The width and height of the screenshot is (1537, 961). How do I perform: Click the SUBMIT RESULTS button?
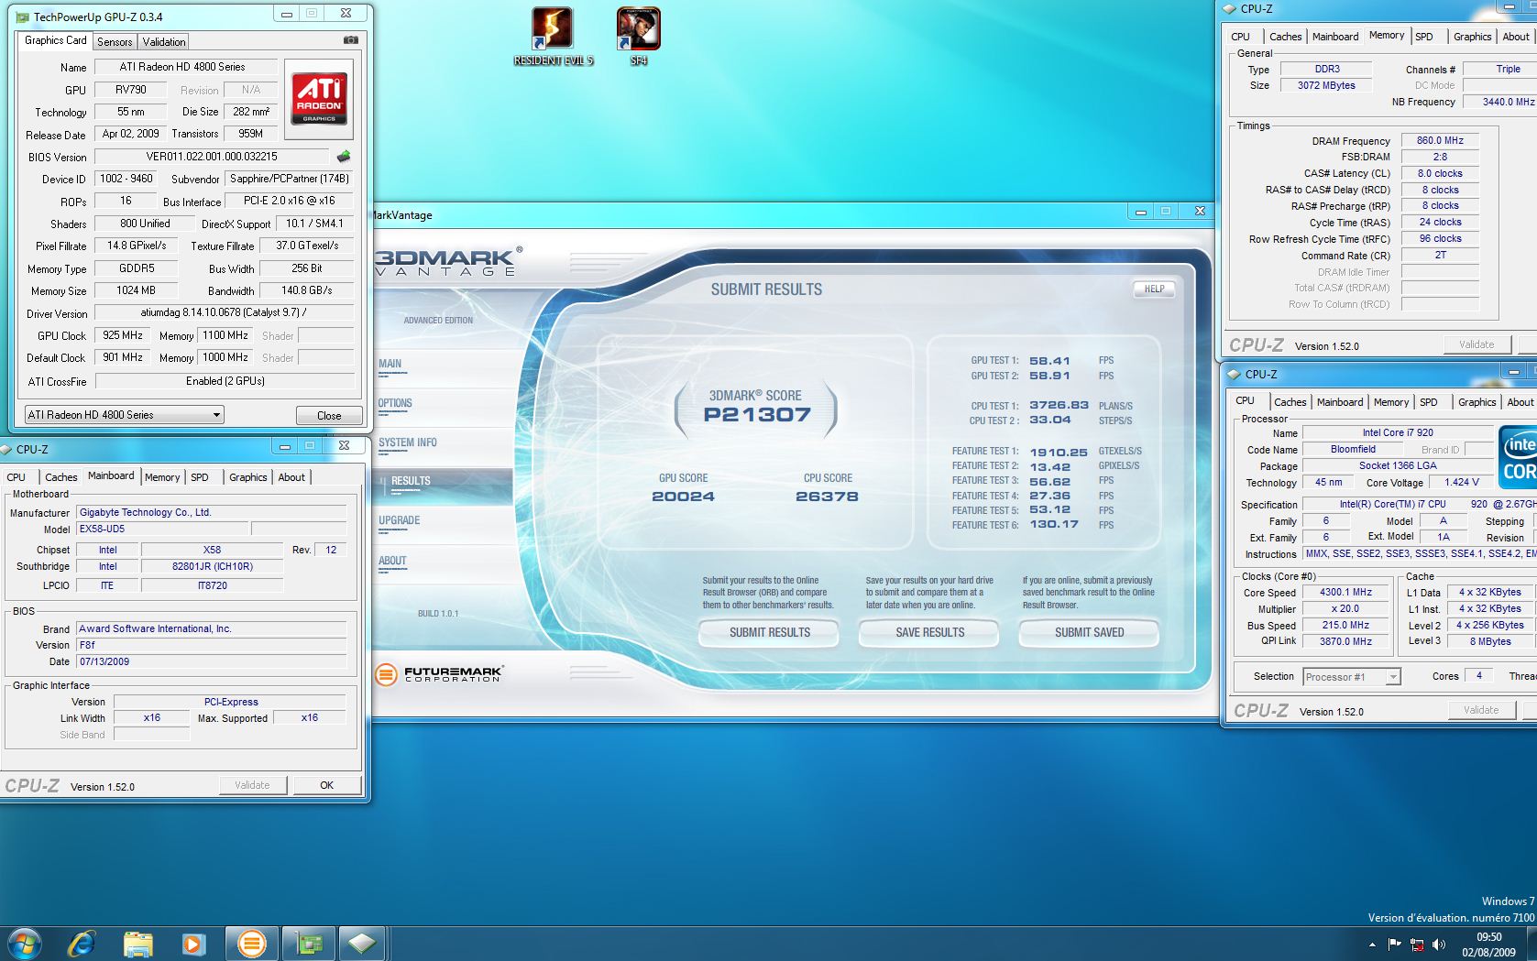pyautogui.click(x=770, y=632)
